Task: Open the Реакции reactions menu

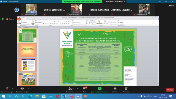Action: point(126,90)
